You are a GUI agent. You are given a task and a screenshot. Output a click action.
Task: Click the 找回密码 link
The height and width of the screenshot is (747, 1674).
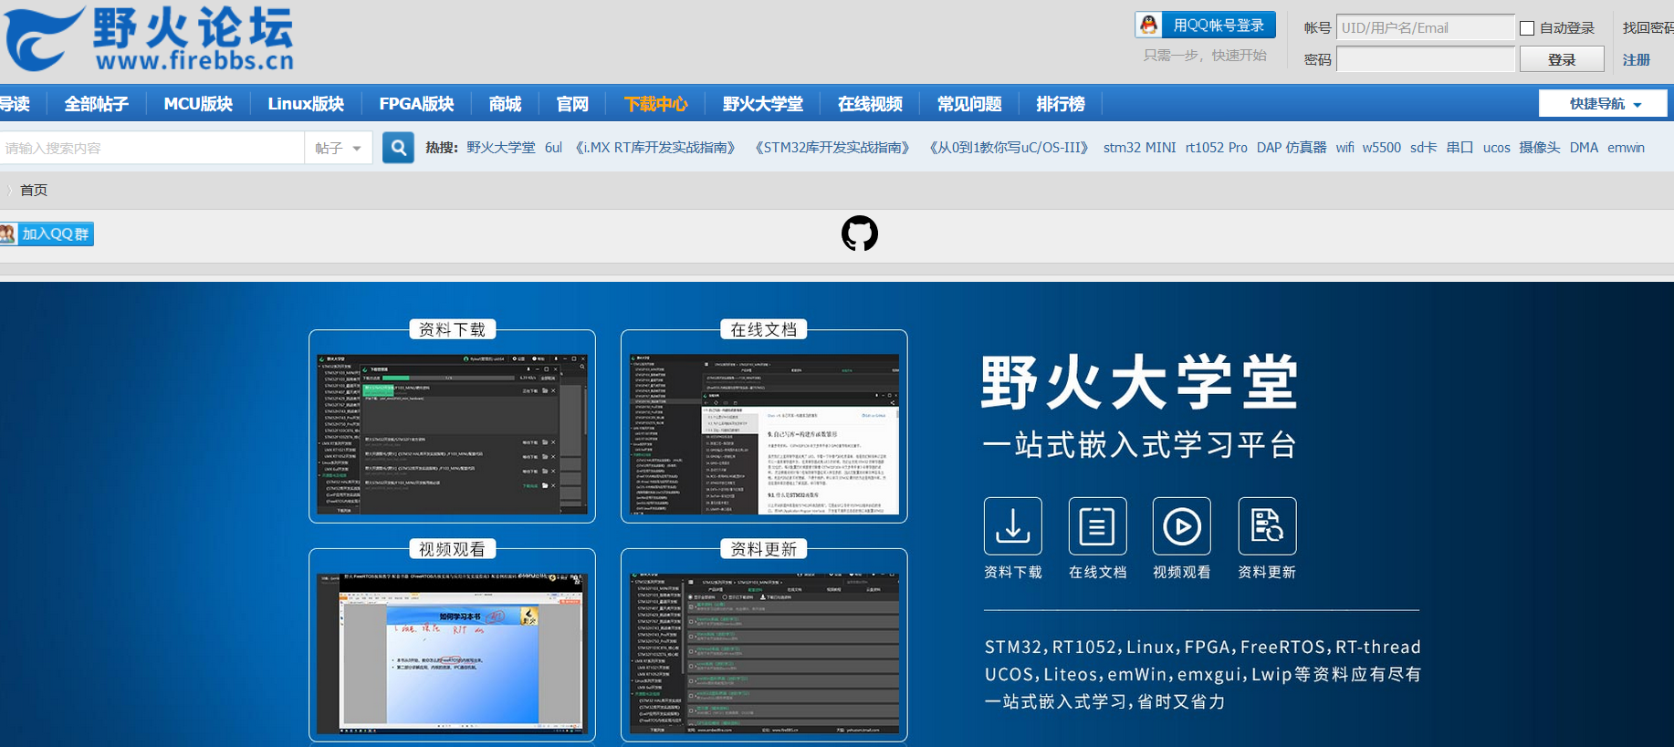pos(1648,28)
